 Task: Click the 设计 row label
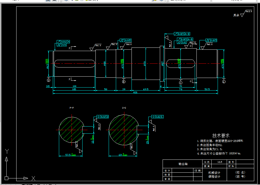point(167,171)
